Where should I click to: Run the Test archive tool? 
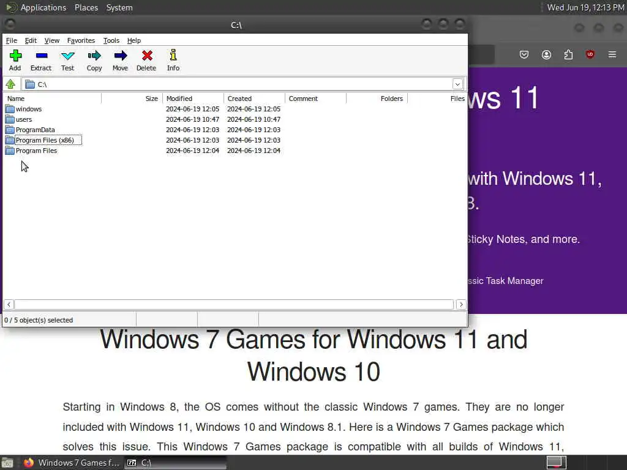(x=67, y=56)
